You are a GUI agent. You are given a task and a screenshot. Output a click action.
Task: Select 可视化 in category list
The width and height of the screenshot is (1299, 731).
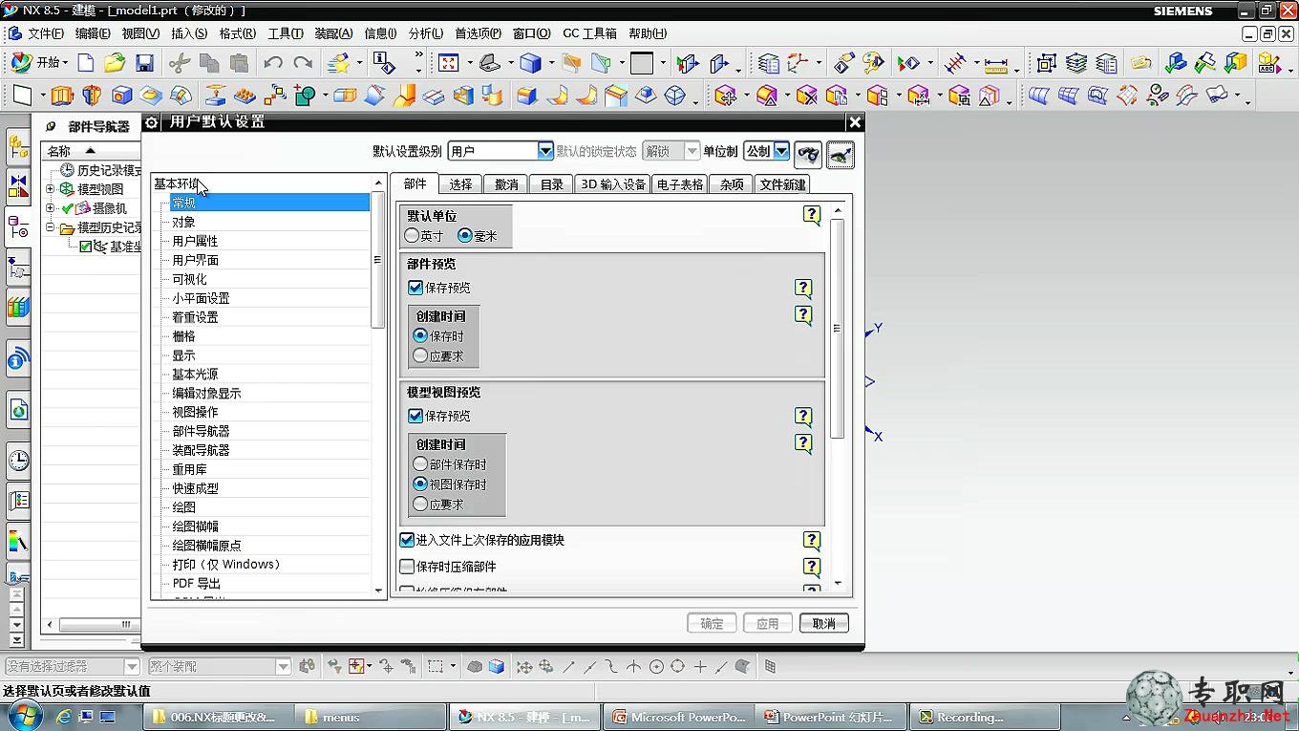(x=189, y=279)
